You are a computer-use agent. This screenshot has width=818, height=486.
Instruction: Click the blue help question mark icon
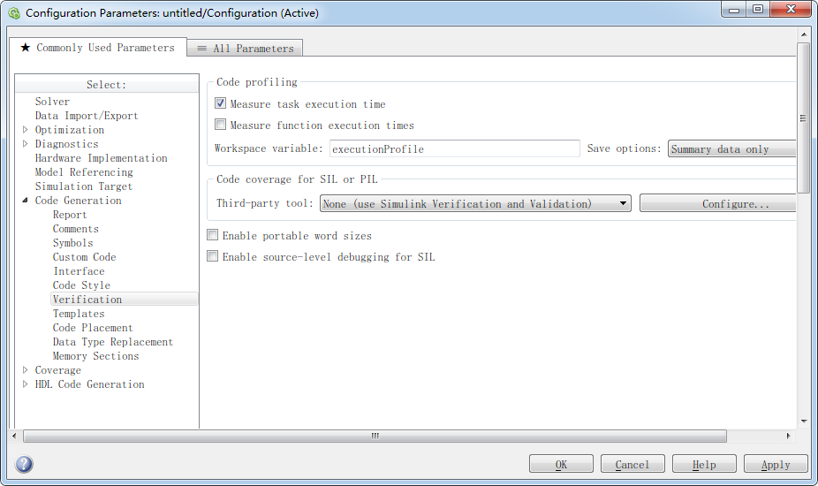25,464
